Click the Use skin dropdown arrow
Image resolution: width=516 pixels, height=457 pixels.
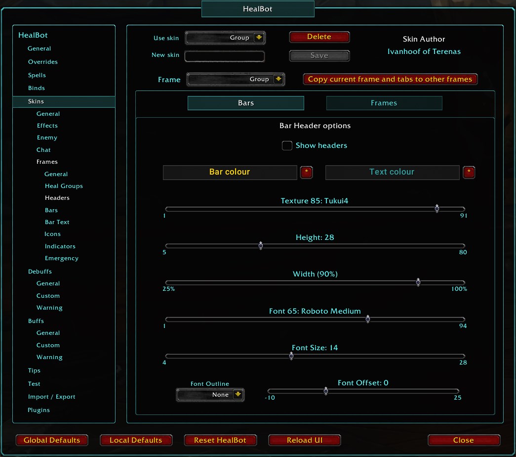pyautogui.click(x=259, y=38)
